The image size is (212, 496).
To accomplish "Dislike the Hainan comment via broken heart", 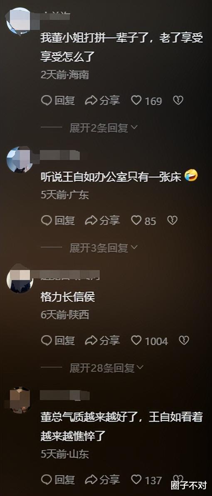I will pyautogui.click(x=178, y=100).
